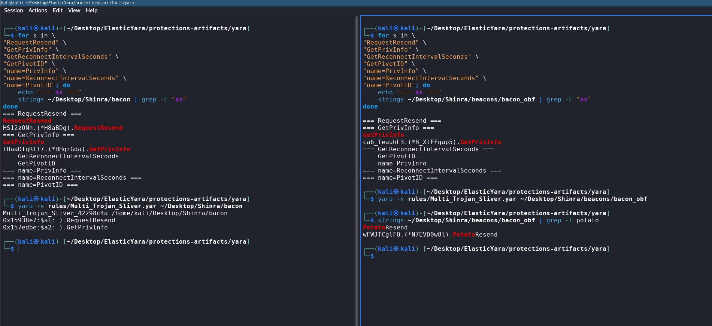The width and height of the screenshot is (712, 326).
Task: Click '0x15938e7:$a1' yara string match line
Action: [59, 220]
